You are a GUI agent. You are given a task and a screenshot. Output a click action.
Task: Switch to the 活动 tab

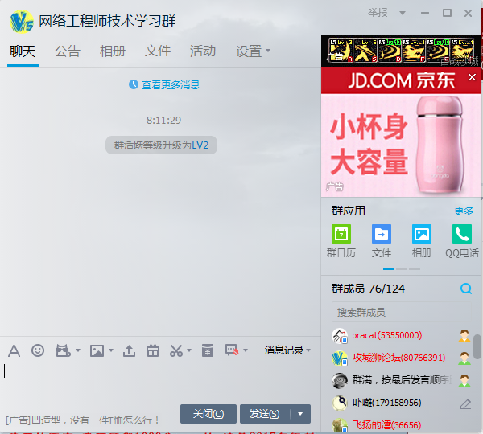tap(202, 51)
